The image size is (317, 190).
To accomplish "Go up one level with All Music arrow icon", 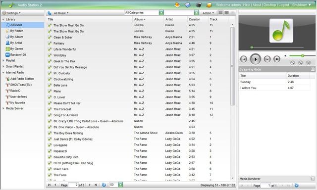I will coord(50,13).
